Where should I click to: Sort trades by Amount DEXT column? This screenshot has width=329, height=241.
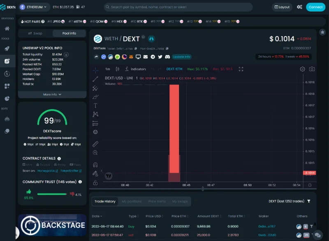pyautogui.click(x=209, y=216)
